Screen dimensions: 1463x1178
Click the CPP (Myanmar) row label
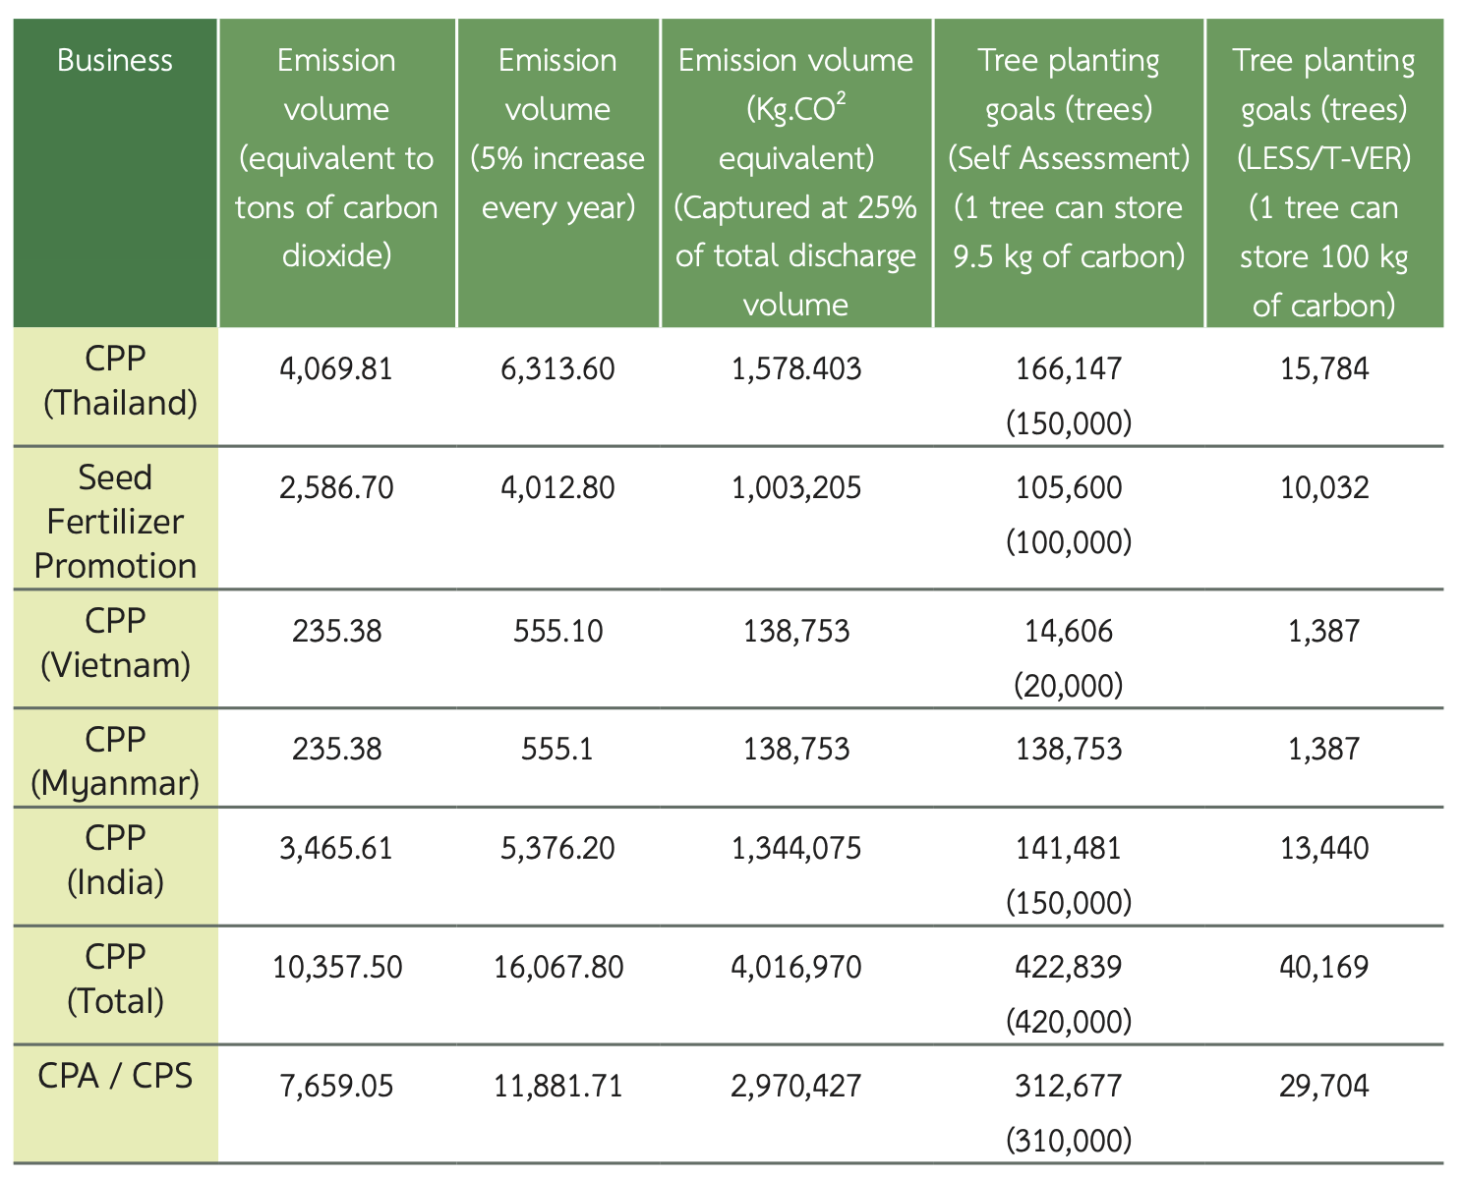115,761
